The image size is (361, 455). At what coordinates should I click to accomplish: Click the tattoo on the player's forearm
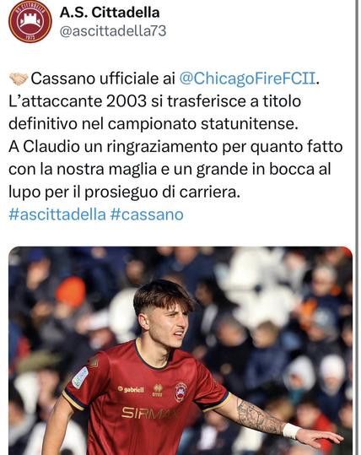click(x=258, y=417)
